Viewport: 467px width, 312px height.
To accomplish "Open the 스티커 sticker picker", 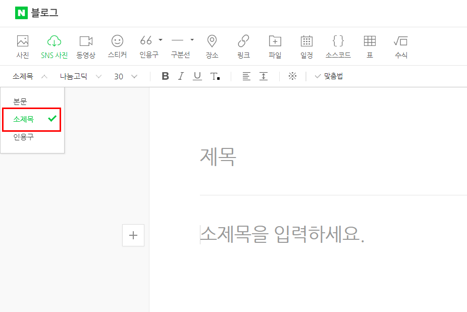I will (117, 47).
